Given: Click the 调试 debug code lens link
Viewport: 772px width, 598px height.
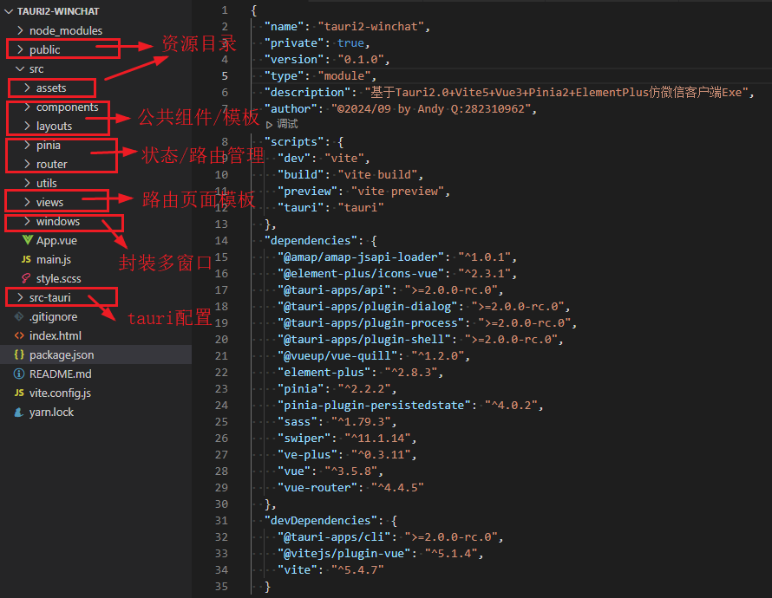Looking at the screenshot, I should click(286, 124).
